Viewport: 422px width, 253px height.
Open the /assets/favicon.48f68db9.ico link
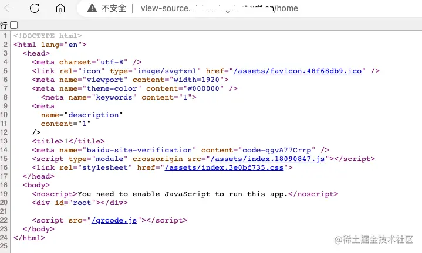[298, 71]
